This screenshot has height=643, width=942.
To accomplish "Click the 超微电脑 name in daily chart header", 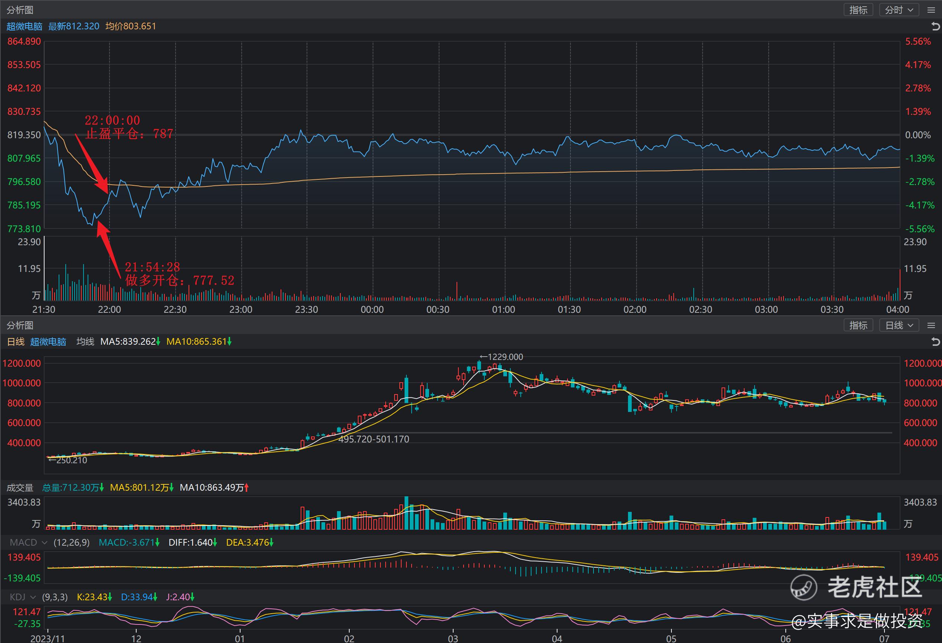I will (48, 342).
